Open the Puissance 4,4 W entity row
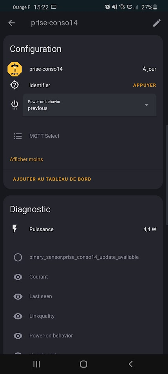 point(83,229)
